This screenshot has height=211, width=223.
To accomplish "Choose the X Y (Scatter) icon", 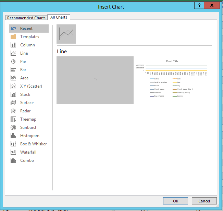I will tap(13, 86).
